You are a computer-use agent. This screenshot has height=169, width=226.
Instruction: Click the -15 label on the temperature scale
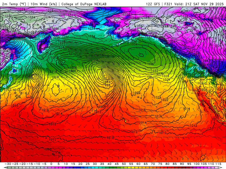[x=30, y=164]
